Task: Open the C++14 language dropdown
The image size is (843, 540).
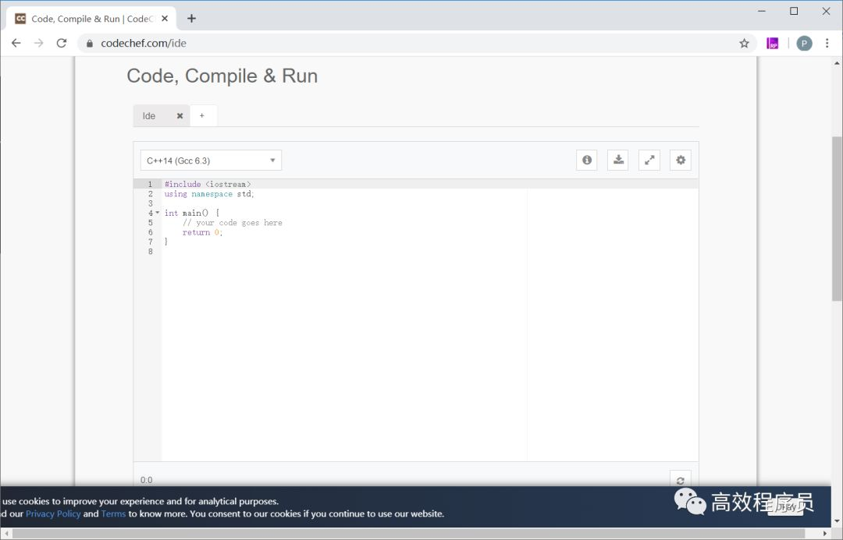Action: [x=211, y=161]
